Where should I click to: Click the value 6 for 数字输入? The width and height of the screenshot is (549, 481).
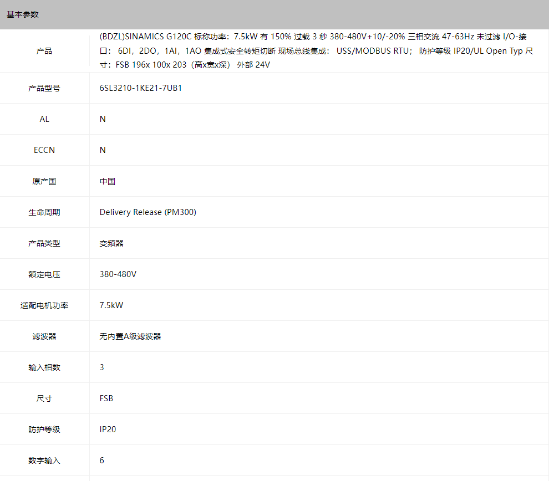tap(102, 460)
